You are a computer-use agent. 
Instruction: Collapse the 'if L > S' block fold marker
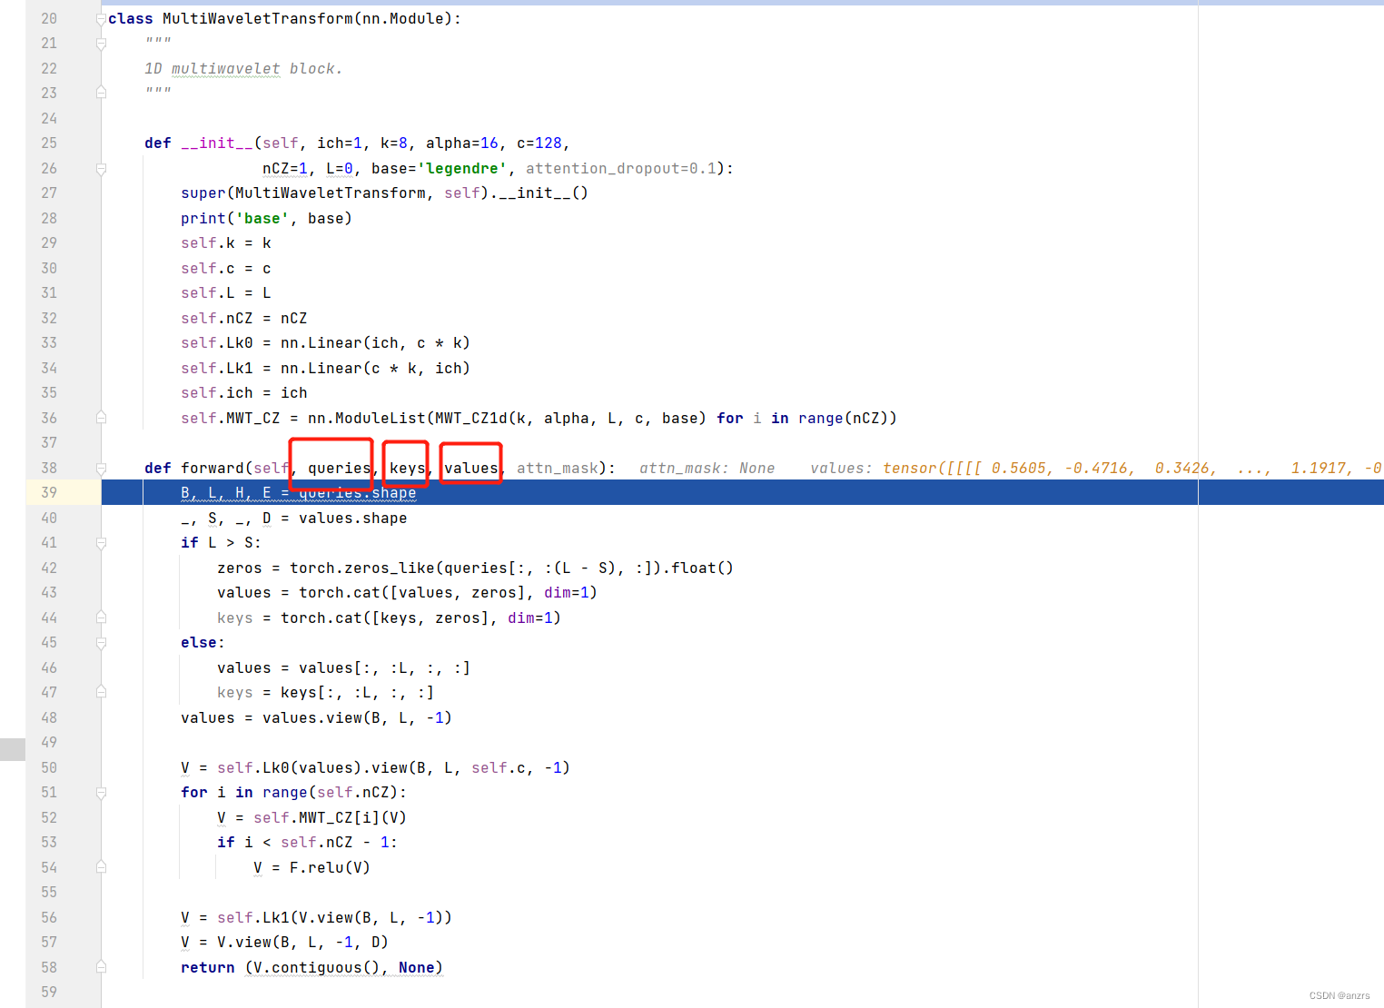coord(101,543)
